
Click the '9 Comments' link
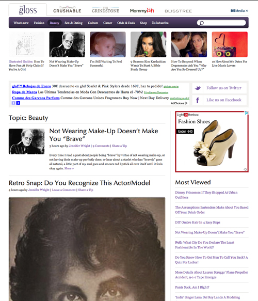101,146
